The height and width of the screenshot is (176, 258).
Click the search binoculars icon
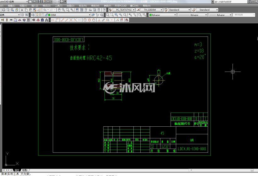tap(250, 2)
